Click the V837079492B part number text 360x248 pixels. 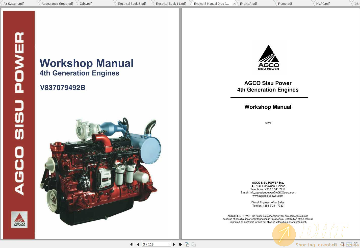click(x=63, y=88)
